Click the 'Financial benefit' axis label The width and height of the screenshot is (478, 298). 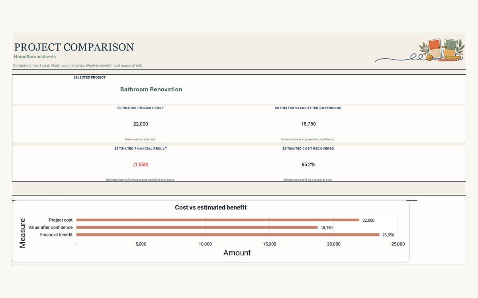56,235
